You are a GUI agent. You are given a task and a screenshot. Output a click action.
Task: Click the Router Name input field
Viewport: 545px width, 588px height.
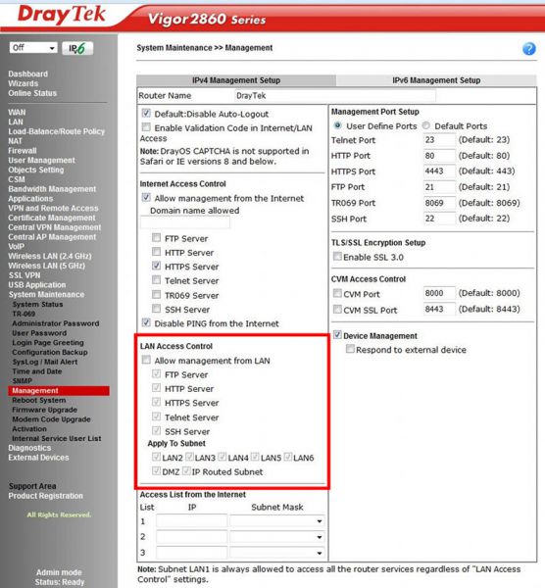[x=335, y=96]
